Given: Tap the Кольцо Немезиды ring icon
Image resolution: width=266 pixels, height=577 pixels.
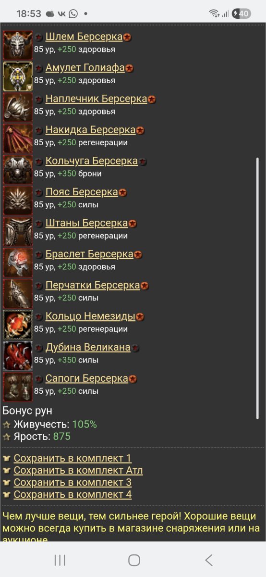Looking at the screenshot, I should 18,325.
